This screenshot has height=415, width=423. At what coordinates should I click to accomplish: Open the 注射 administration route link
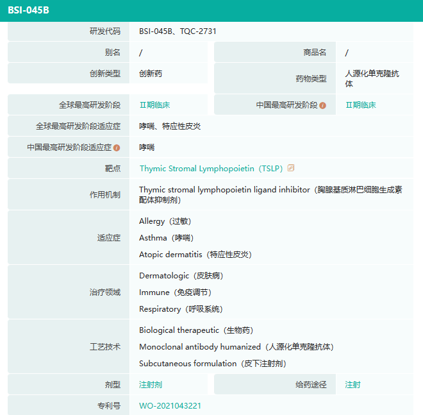point(352,384)
